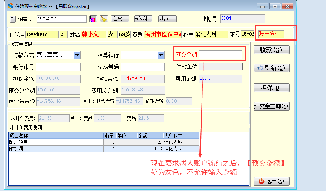Click the 预交总金额 field 1000.00
The height and width of the screenshot is (191, 326).
click(x=58, y=90)
